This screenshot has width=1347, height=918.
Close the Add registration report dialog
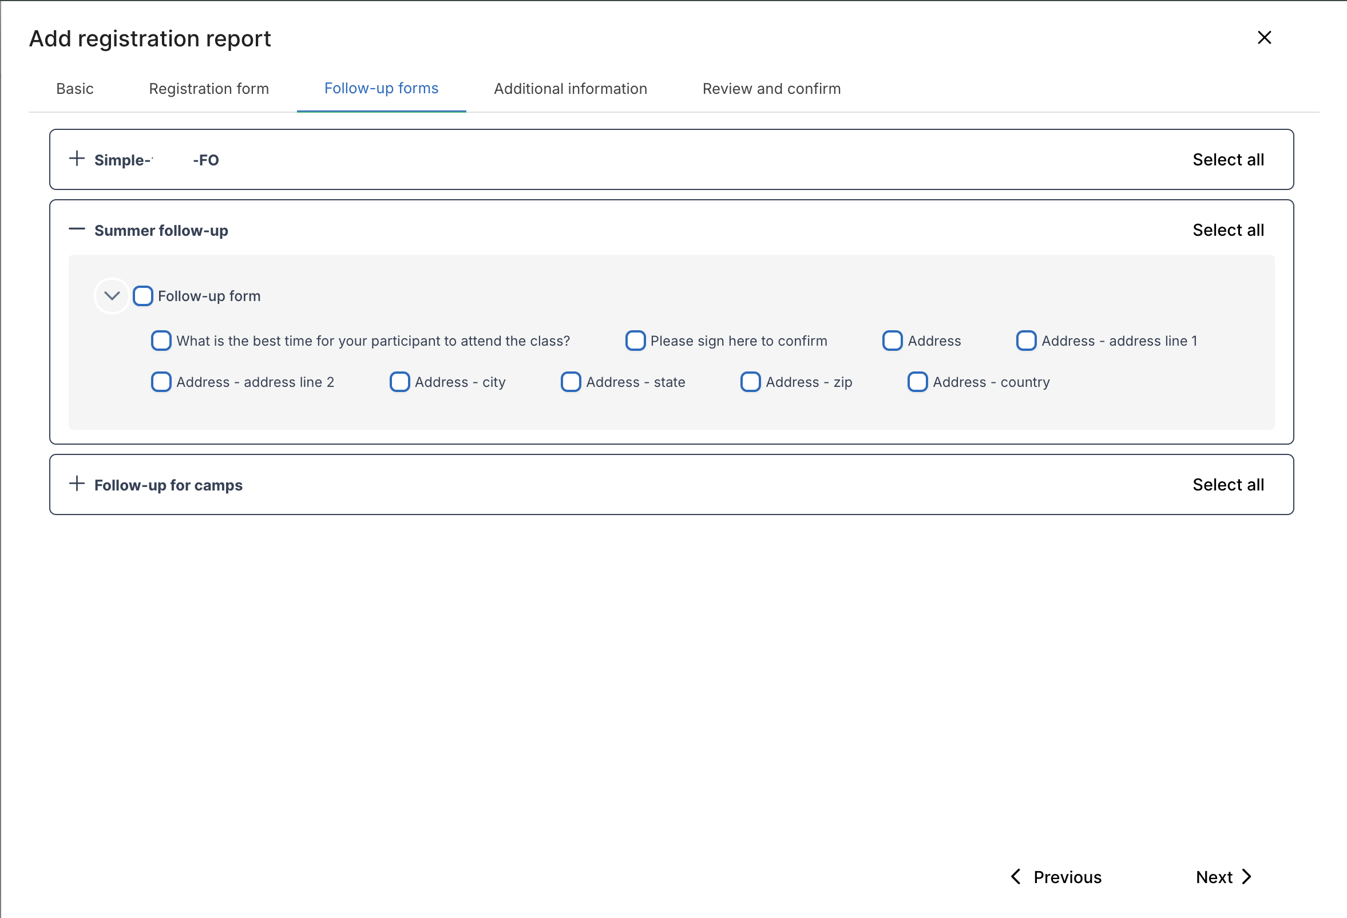tap(1264, 38)
